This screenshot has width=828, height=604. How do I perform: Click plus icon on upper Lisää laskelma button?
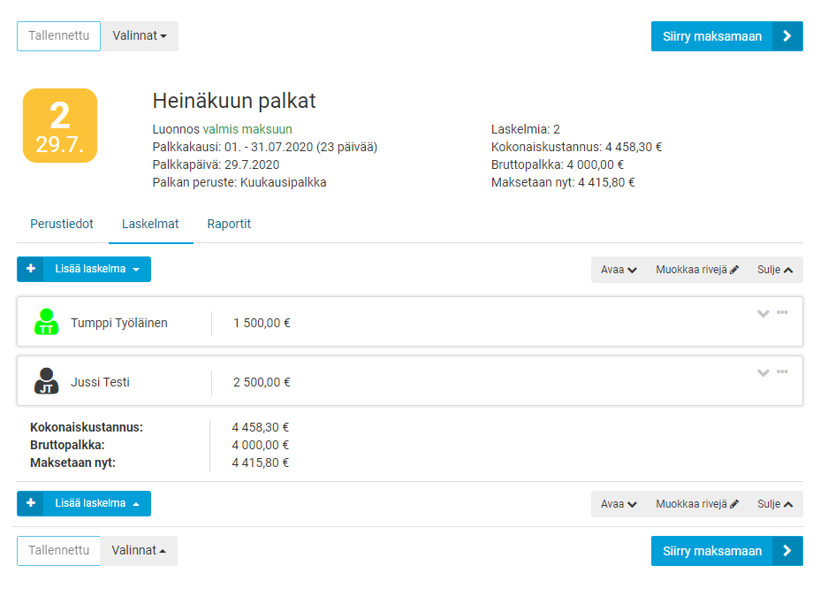pyautogui.click(x=31, y=269)
